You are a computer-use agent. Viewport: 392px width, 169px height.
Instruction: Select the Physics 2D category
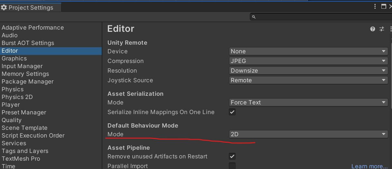(x=51, y=97)
